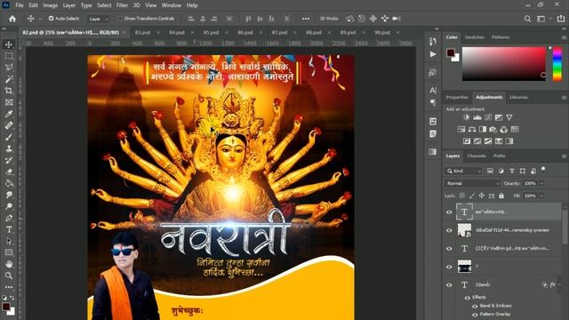Open the Fill slider dropdown arrow
Image resolution: width=569 pixels, height=320 pixels.
(541, 196)
